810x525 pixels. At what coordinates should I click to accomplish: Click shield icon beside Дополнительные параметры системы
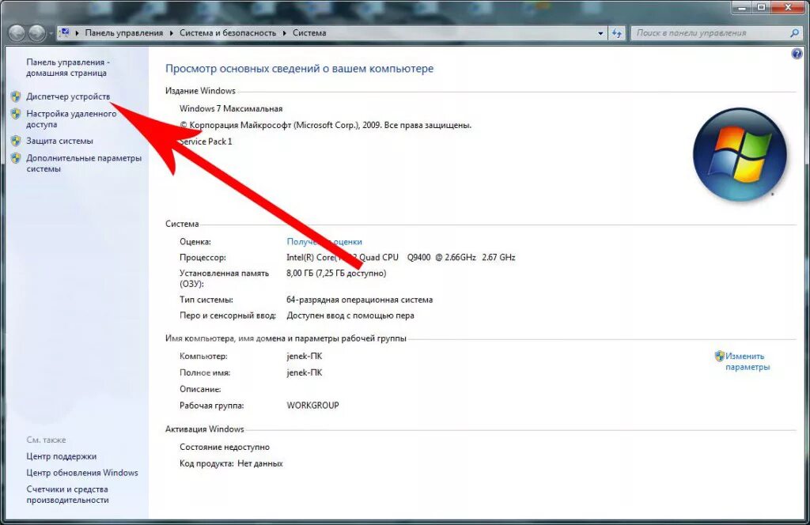(x=16, y=158)
